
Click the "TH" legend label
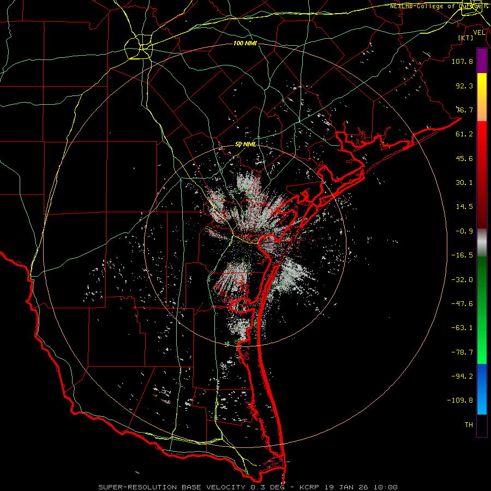coord(469,425)
